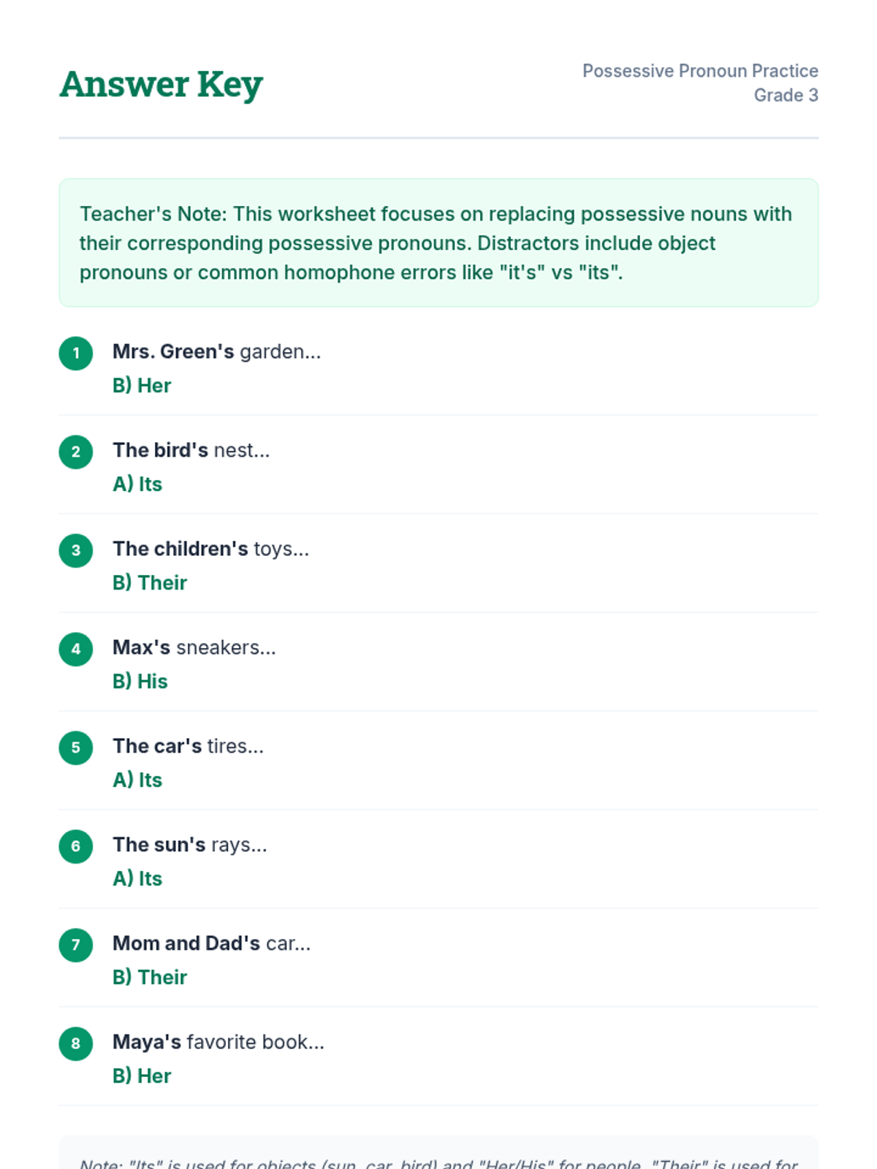Click the Grade 3 label
Image resolution: width=877 pixels, height=1169 pixels.
click(786, 95)
